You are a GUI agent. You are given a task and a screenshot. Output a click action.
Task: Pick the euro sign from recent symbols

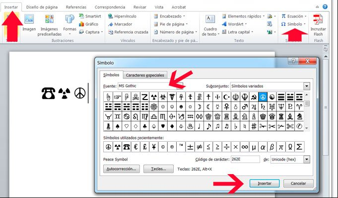135,147
